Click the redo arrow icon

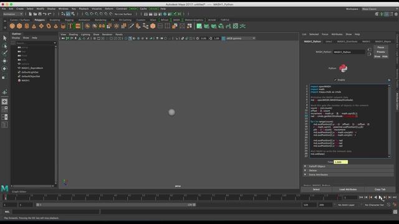pyautogui.click(x=49, y=14)
